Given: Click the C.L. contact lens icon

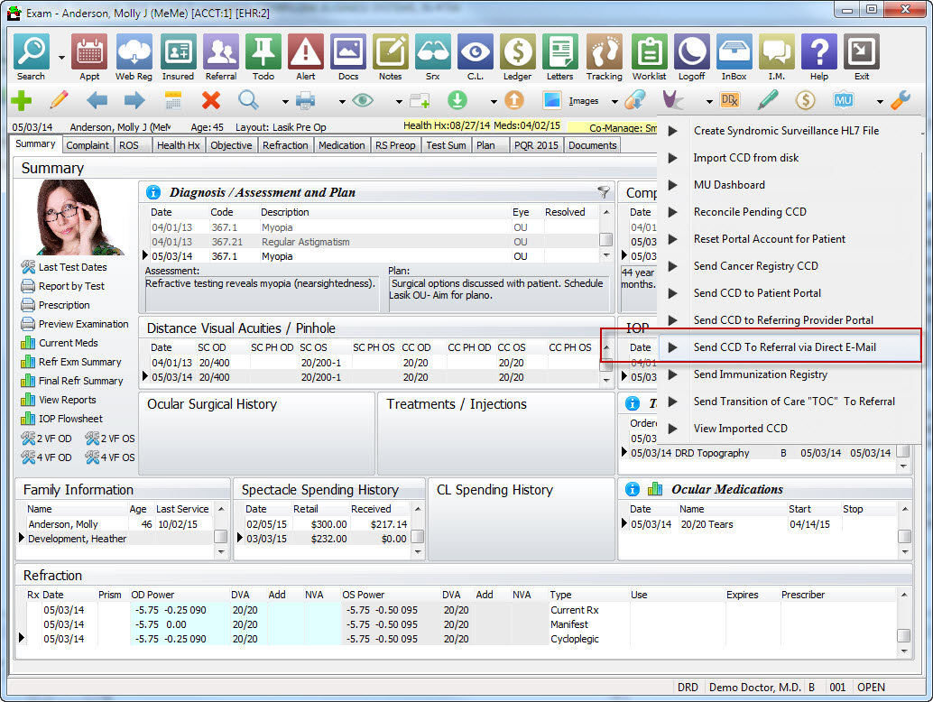Looking at the screenshot, I should pos(476,53).
